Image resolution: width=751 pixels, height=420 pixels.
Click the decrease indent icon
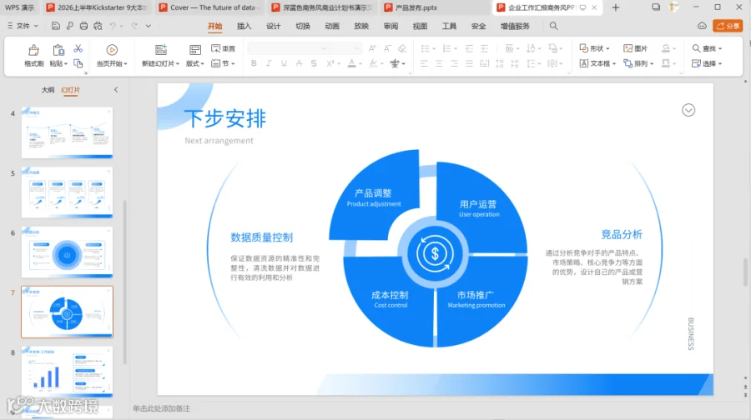469,48
